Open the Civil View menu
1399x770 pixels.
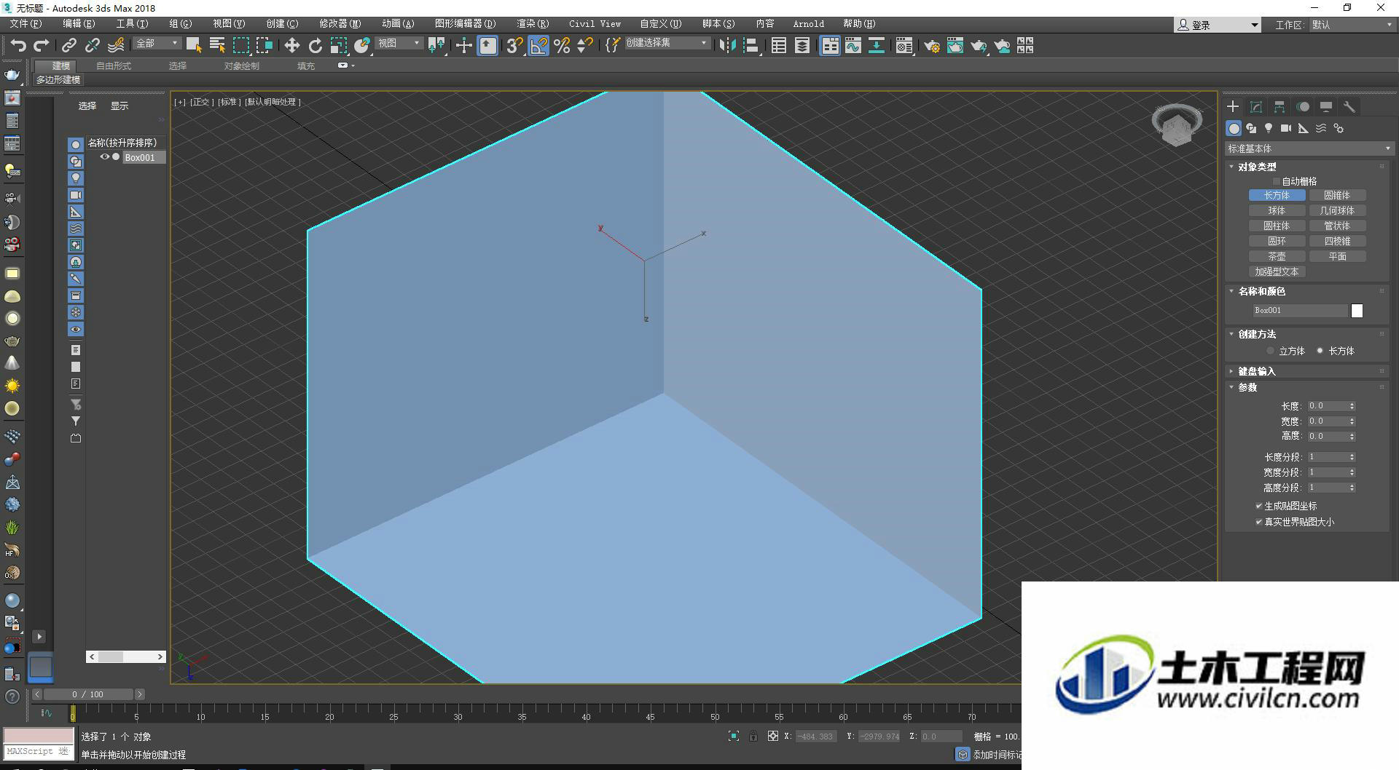(595, 24)
